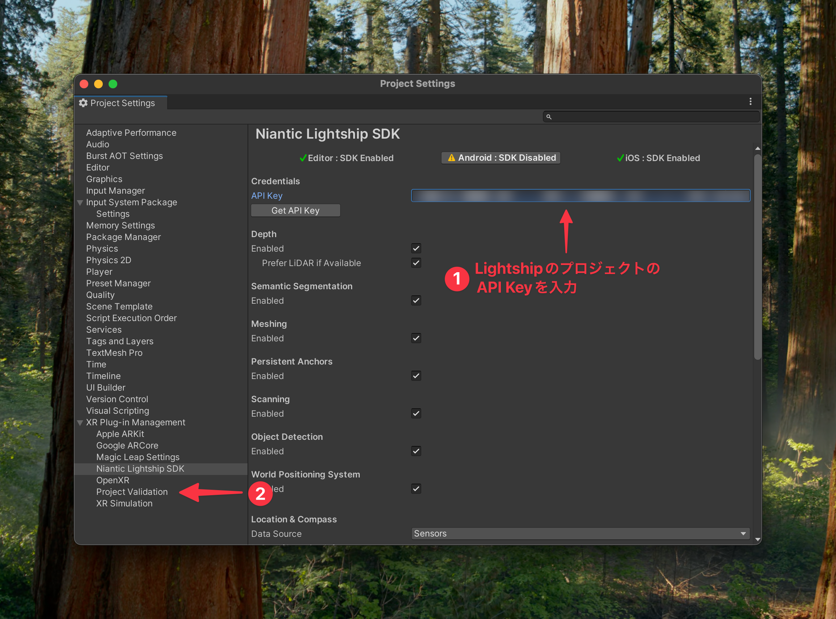Collapse the Input System Package section
Viewport: 836px width, 619px height.
[80, 203]
